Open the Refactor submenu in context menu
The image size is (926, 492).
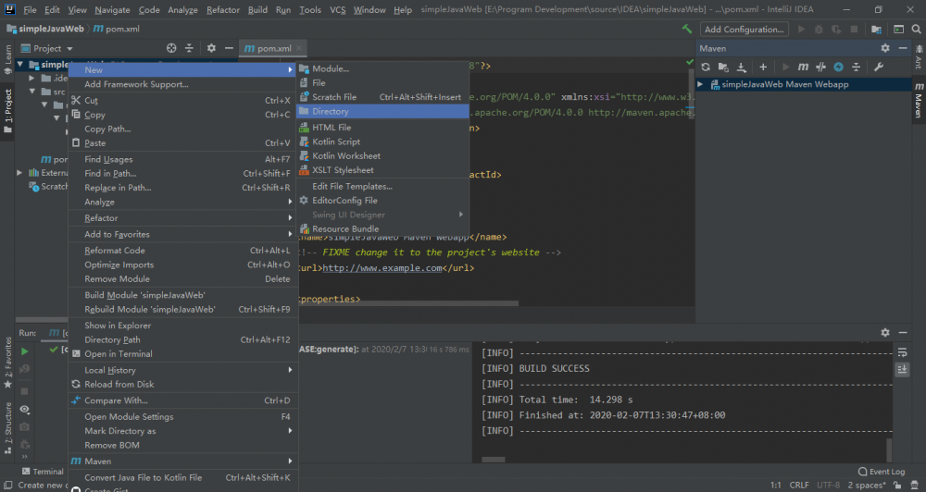[x=183, y=217]
